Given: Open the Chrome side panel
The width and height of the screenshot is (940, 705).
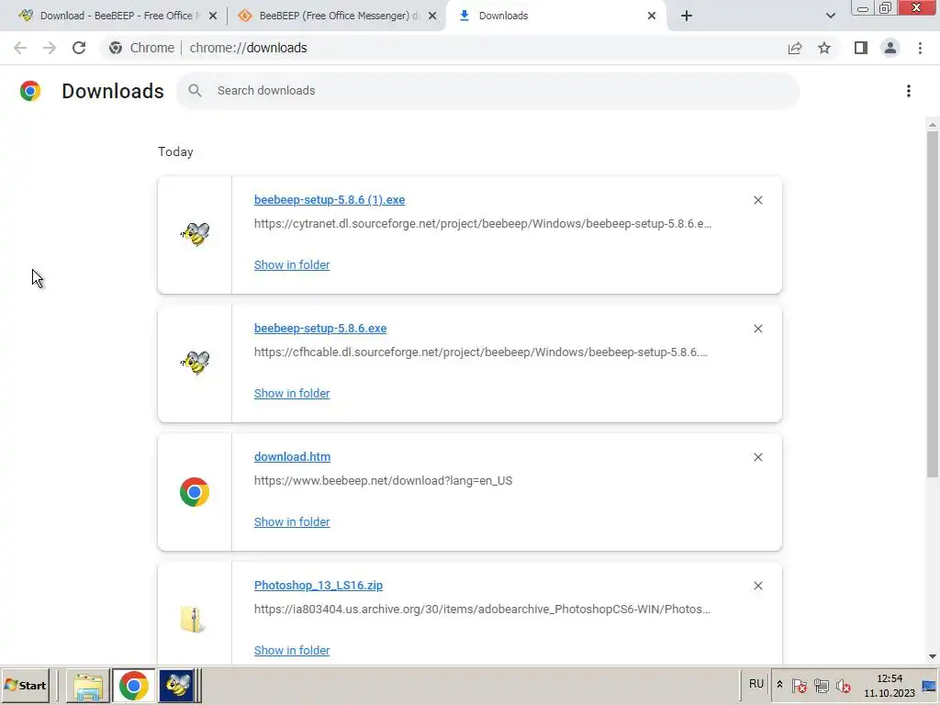Looking at the screenshot, I should click(x=861, y=48).
